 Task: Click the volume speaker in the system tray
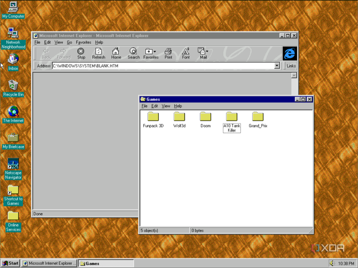(x=332, y=263)
